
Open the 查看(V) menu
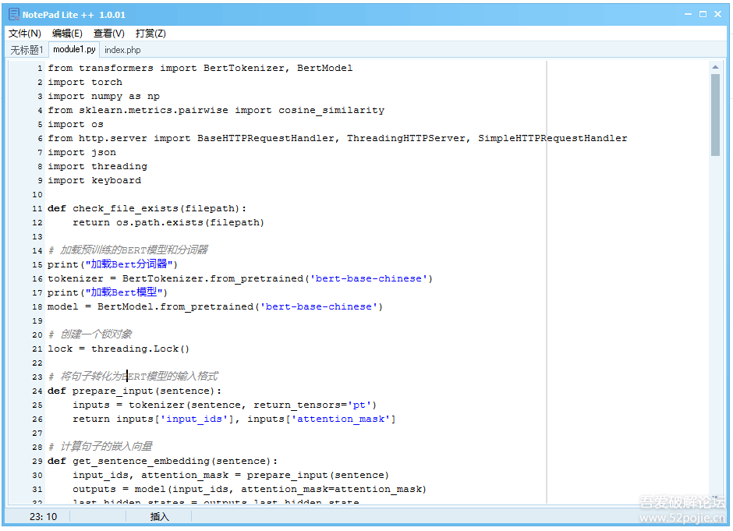tap(108, 34)
